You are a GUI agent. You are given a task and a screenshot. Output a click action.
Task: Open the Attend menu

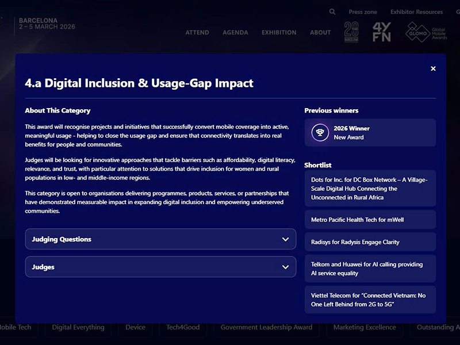(197, 33)
